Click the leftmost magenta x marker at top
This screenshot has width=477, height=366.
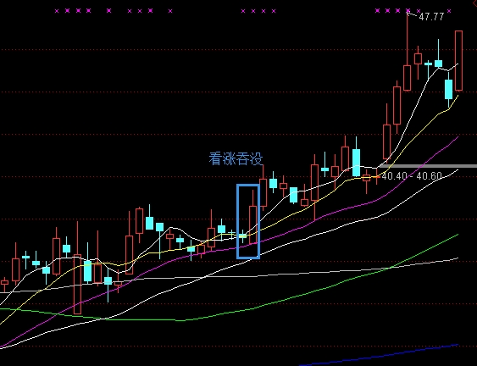57,11
